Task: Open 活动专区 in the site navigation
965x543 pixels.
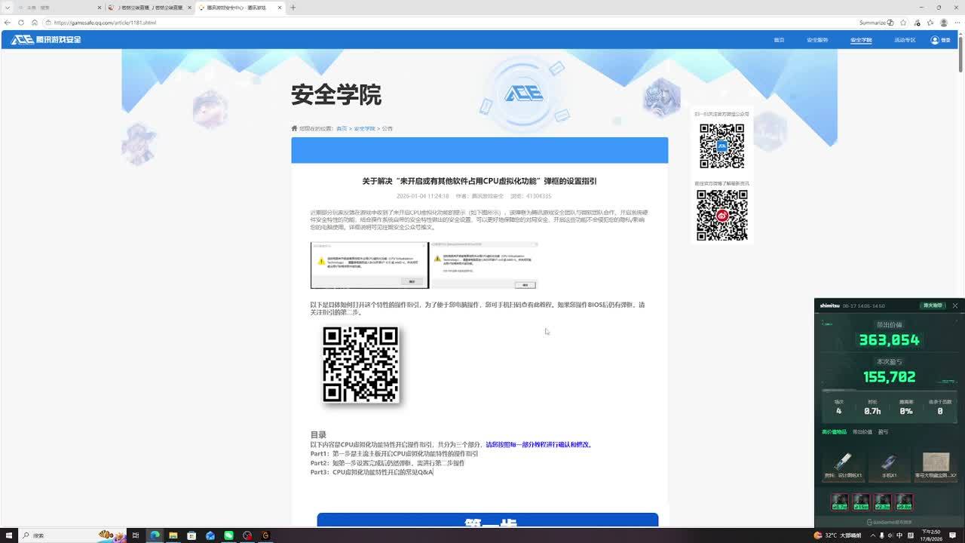Action: (x=905, y=40)
